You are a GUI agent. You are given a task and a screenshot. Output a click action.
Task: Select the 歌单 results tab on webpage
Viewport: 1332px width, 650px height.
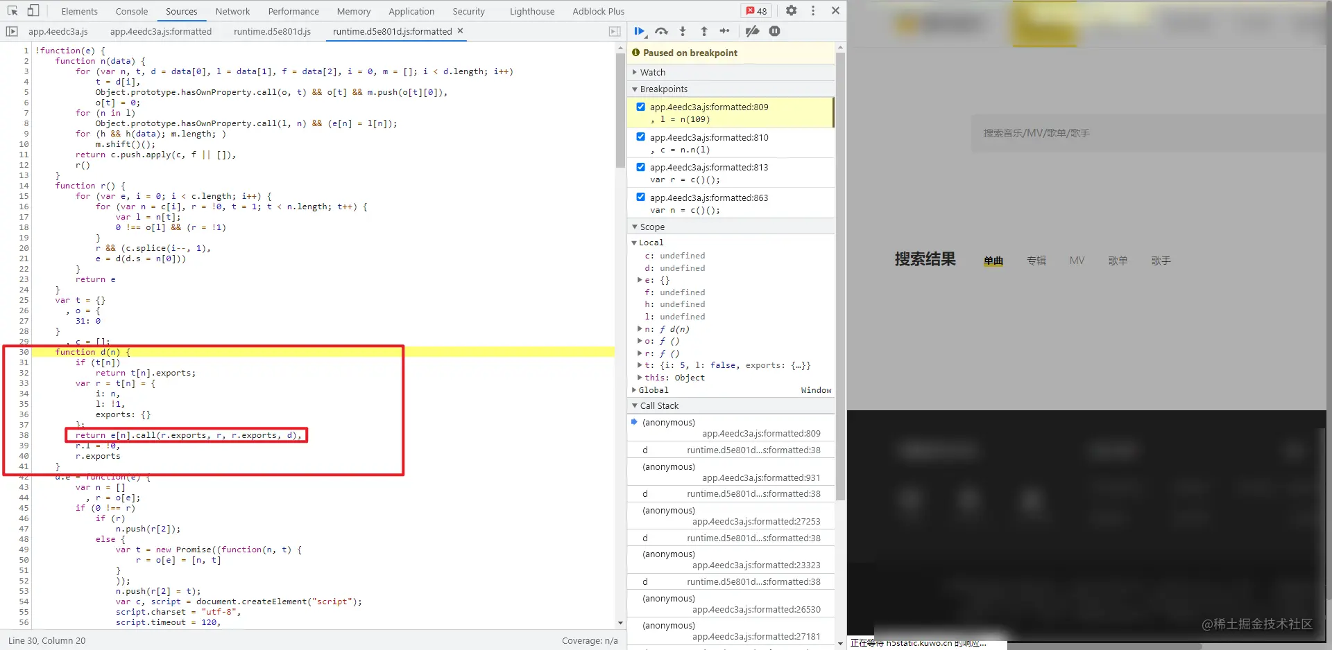[1118, 261]
